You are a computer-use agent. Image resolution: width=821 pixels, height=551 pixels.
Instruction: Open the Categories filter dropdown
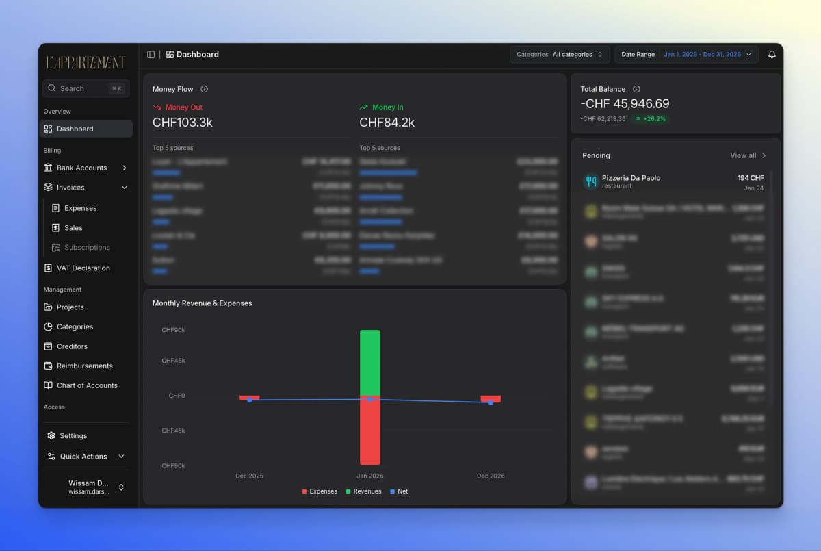[x=560, y=55]
